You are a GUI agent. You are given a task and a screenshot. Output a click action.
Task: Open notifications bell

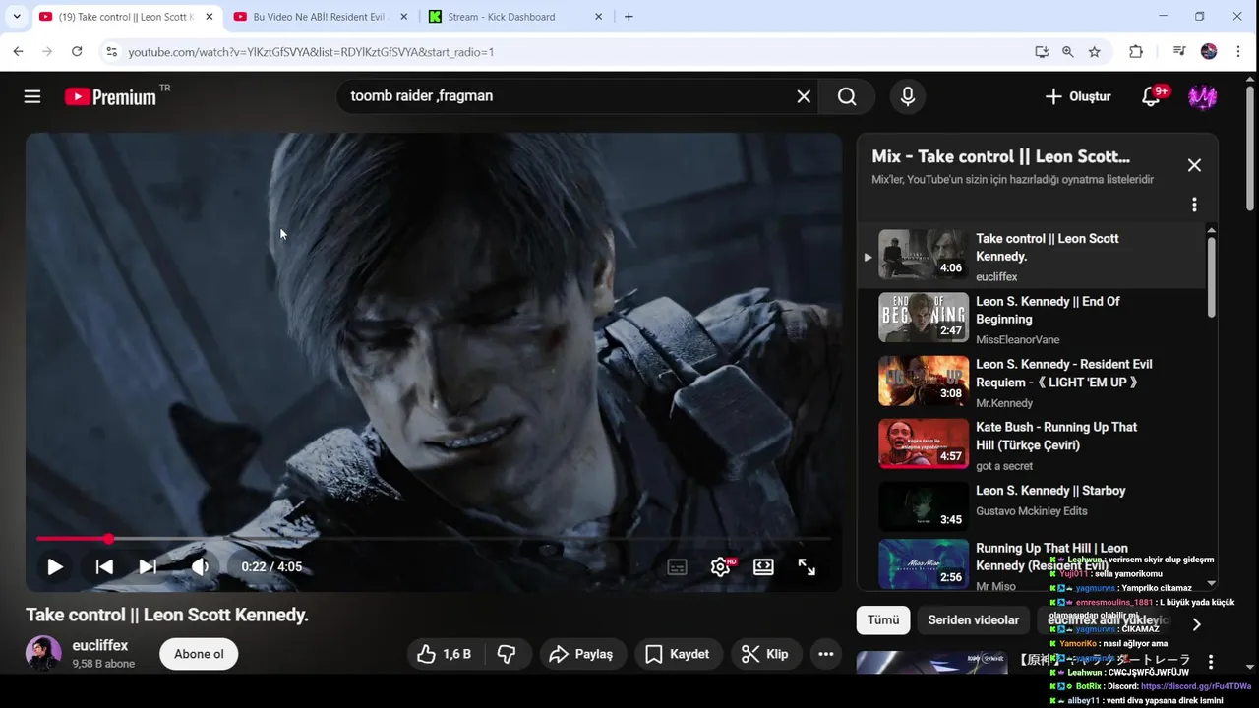pyautogui.click(x=1151, y=96)
